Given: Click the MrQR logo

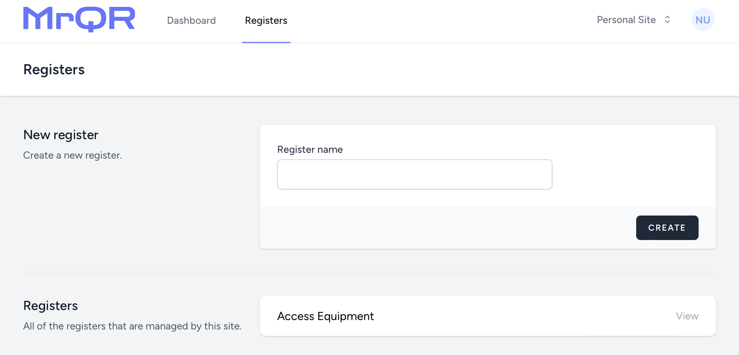Looking at the screenshot, I should pos(79,19).
